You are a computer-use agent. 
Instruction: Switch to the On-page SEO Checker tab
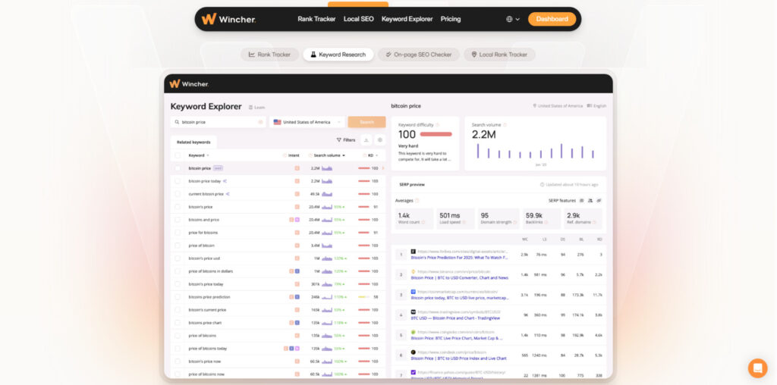(419, 55)
